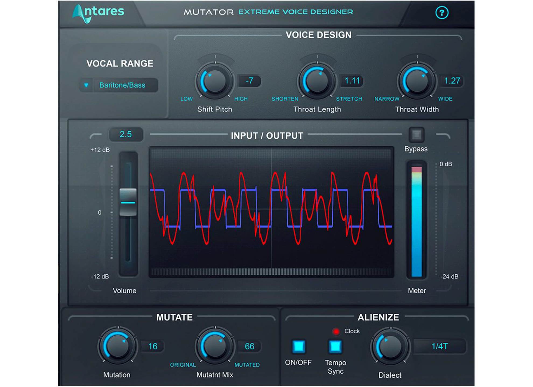The height and width of the screenshot is (387, 533).
Task: Click the WIDE label
Action: pyautogui.click(x=445, y=99)
